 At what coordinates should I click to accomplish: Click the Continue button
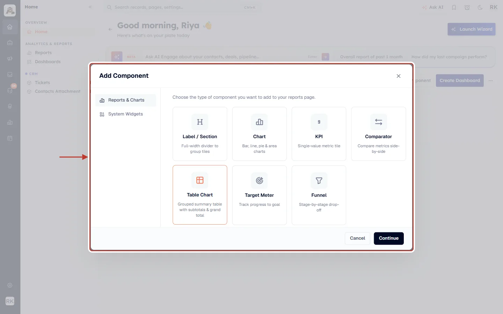(389, 238)
